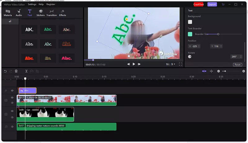Zoom in timeline with plus icon

(244, 71)
